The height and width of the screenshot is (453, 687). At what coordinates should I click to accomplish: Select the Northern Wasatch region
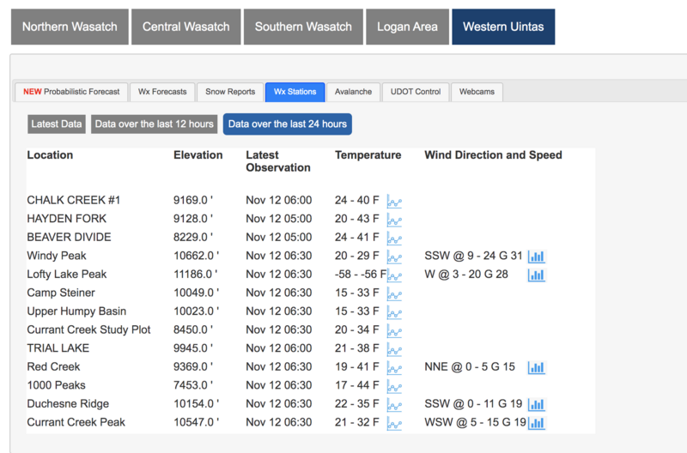tap(70, 27)
